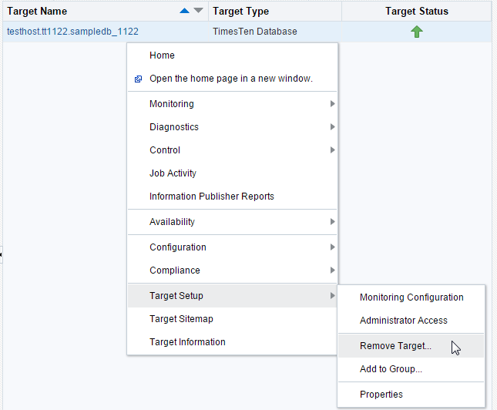Click the Control submenu arrow
Viewport: 497px width, 410px height.
pos(332,150)
